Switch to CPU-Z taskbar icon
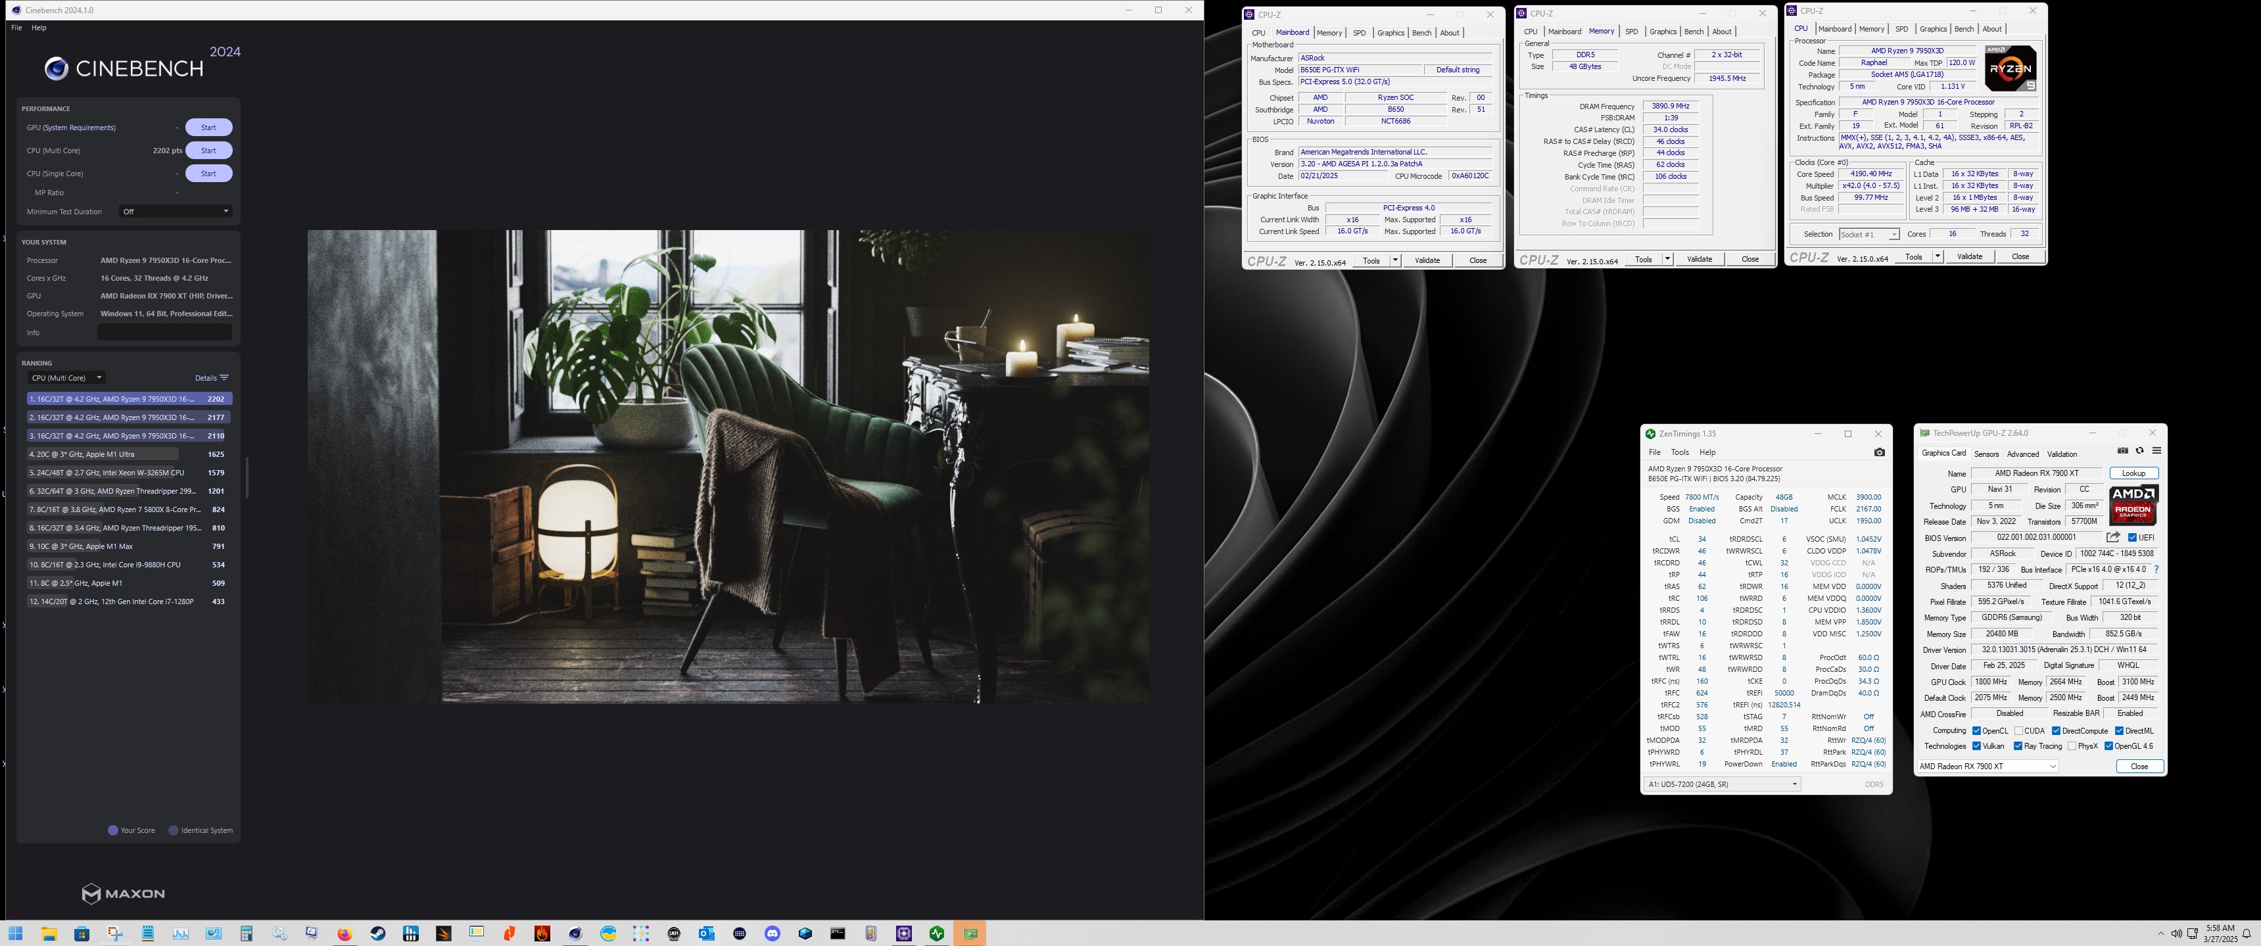Image resolution: width=2261 pixels, height=946 pixels. 904,934
